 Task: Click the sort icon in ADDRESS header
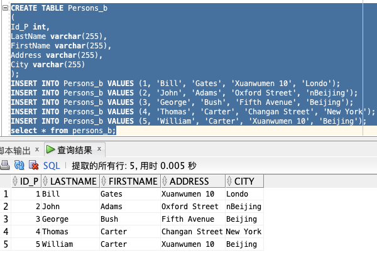click(164, 182)
